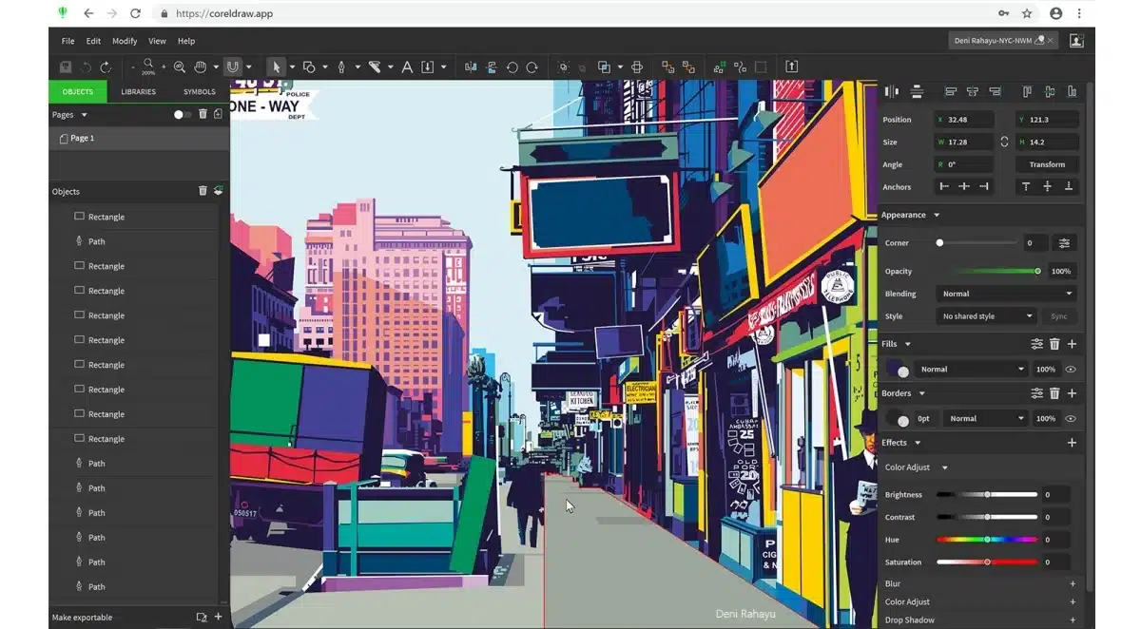
Task: Flip the small toggle next to Pages
Action: click(180, 113)
